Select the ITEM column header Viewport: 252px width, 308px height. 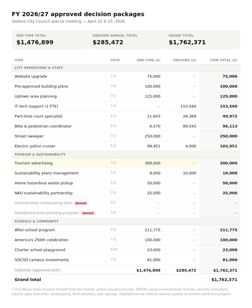point(19,60)
